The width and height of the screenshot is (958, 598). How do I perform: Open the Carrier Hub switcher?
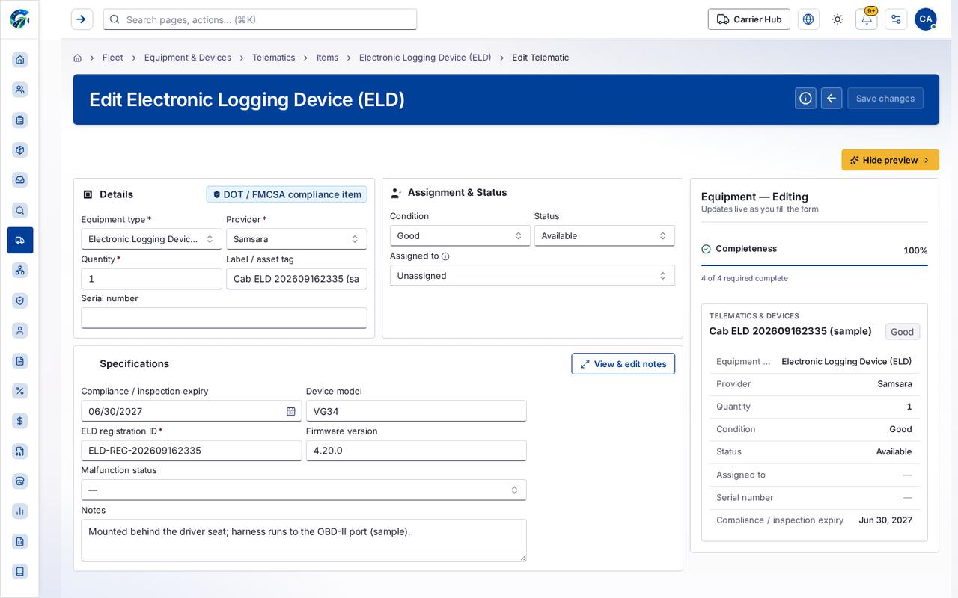749,19
